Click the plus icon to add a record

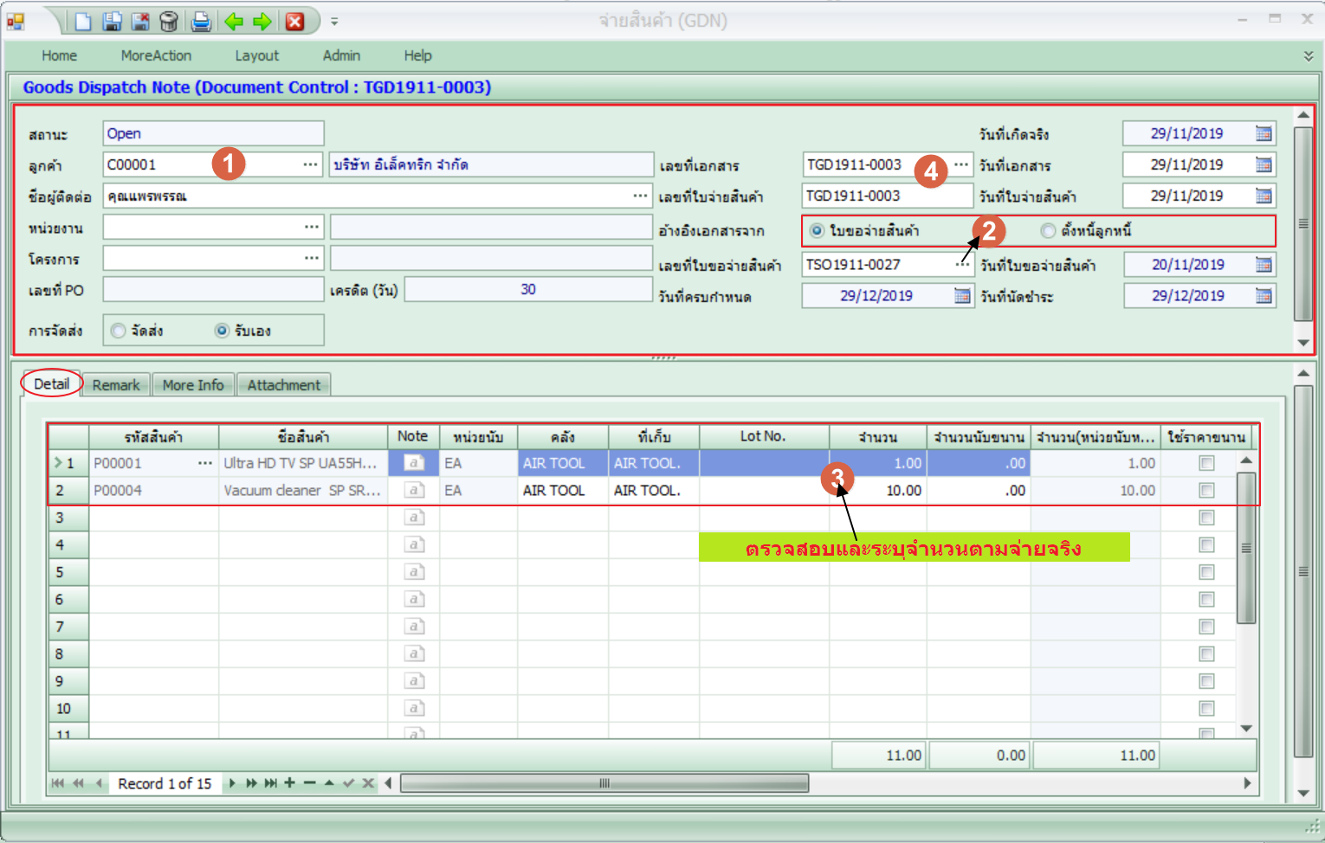[289, 783]
